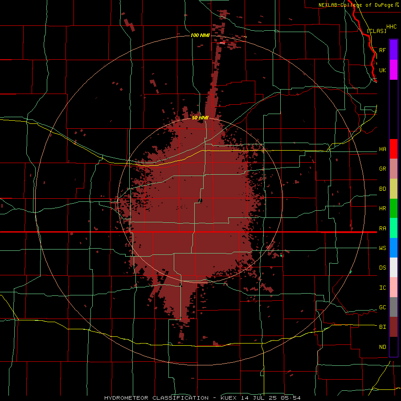Click the 50 NMI range ring label
Viewport: 401px width, 401px height.
(x=200, y=118)
